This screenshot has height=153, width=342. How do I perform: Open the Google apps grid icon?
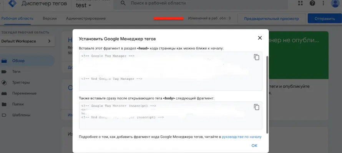(300, 3)
